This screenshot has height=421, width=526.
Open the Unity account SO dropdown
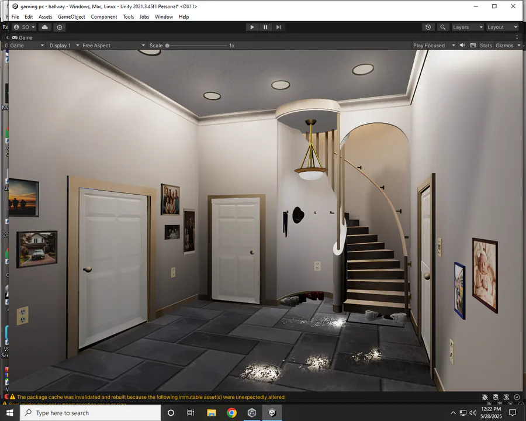(x=24, y=27)
